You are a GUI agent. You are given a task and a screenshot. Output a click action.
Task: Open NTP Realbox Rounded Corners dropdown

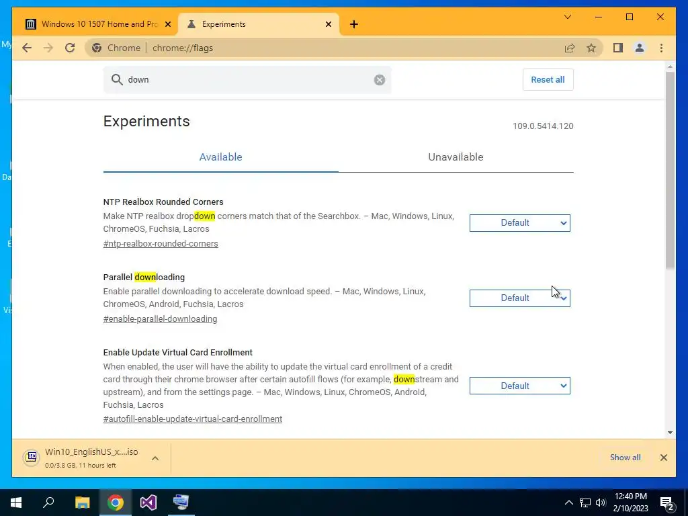pos(519,223)
